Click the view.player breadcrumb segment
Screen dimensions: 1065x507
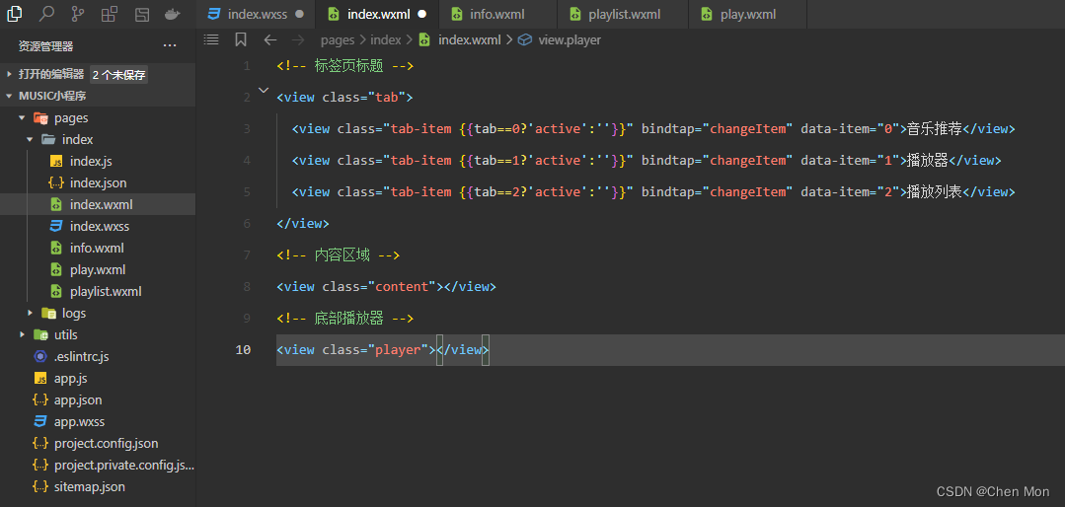point(570,40)
